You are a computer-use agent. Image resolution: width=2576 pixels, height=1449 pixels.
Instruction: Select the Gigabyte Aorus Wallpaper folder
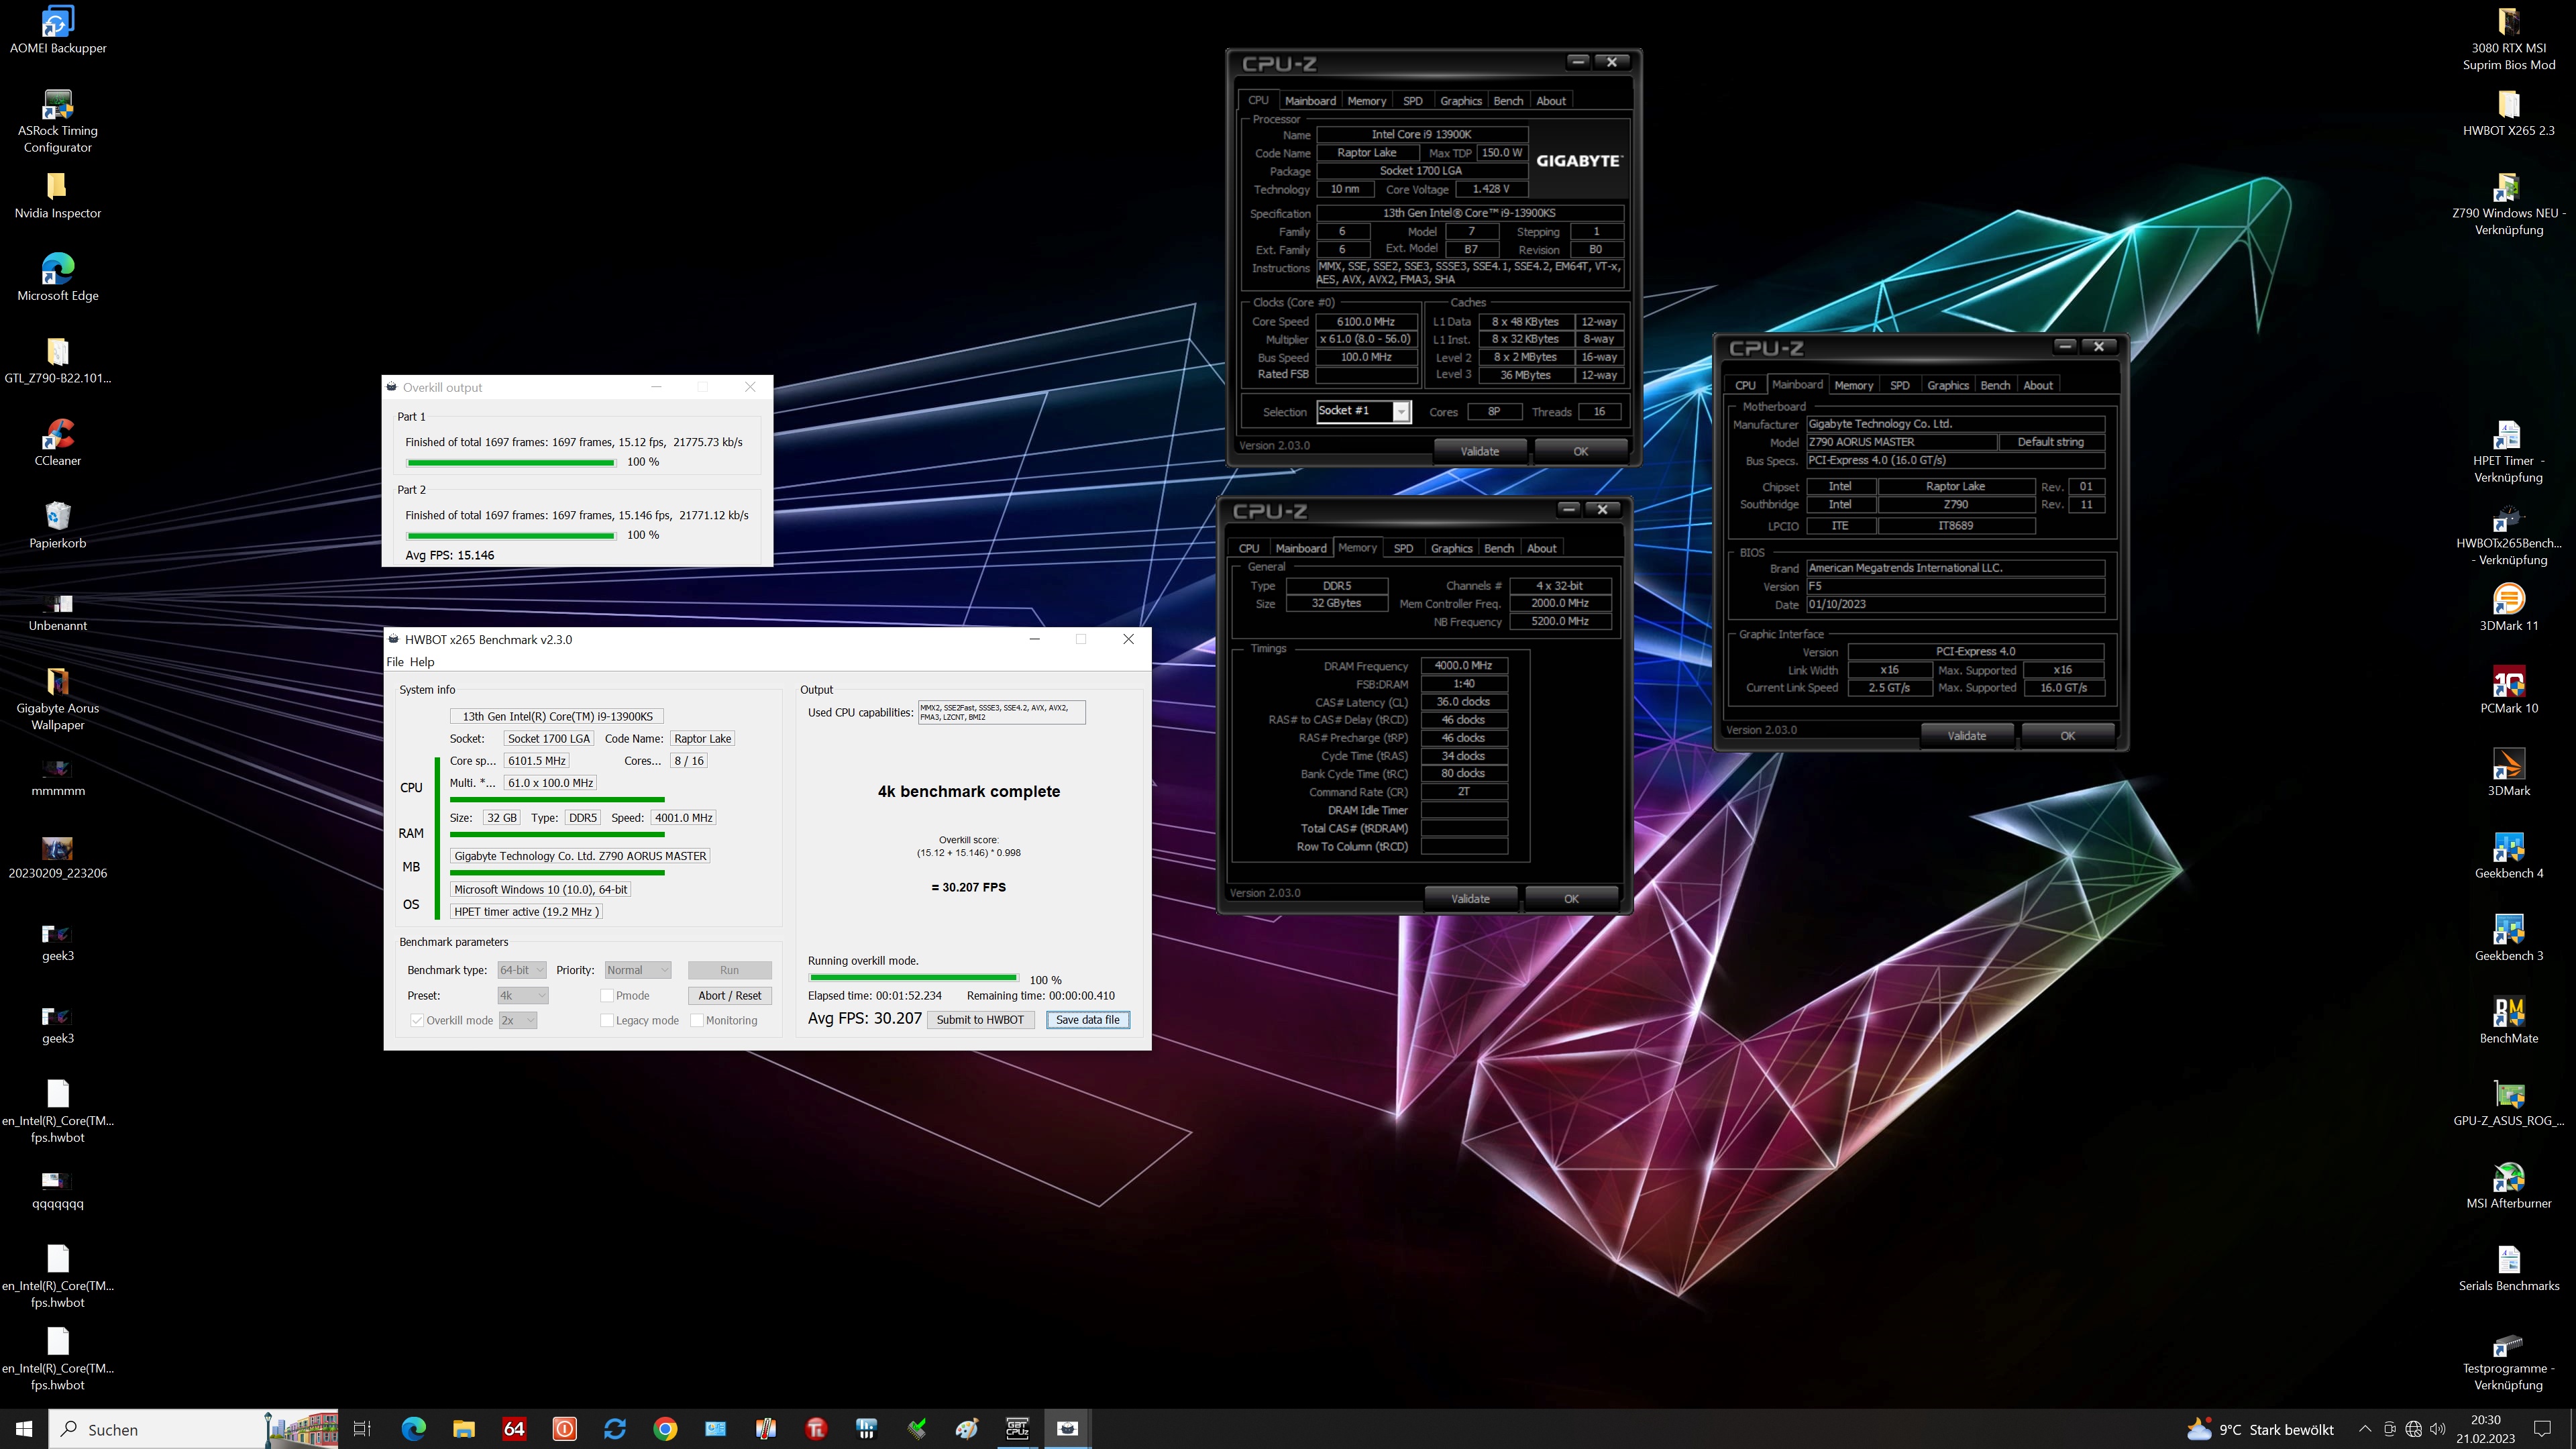click(58, 699)
